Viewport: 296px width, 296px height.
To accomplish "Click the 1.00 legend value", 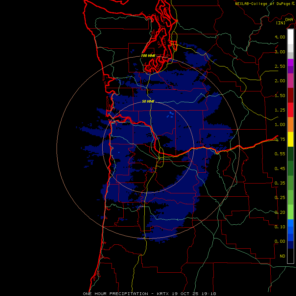I will point(280,125).
